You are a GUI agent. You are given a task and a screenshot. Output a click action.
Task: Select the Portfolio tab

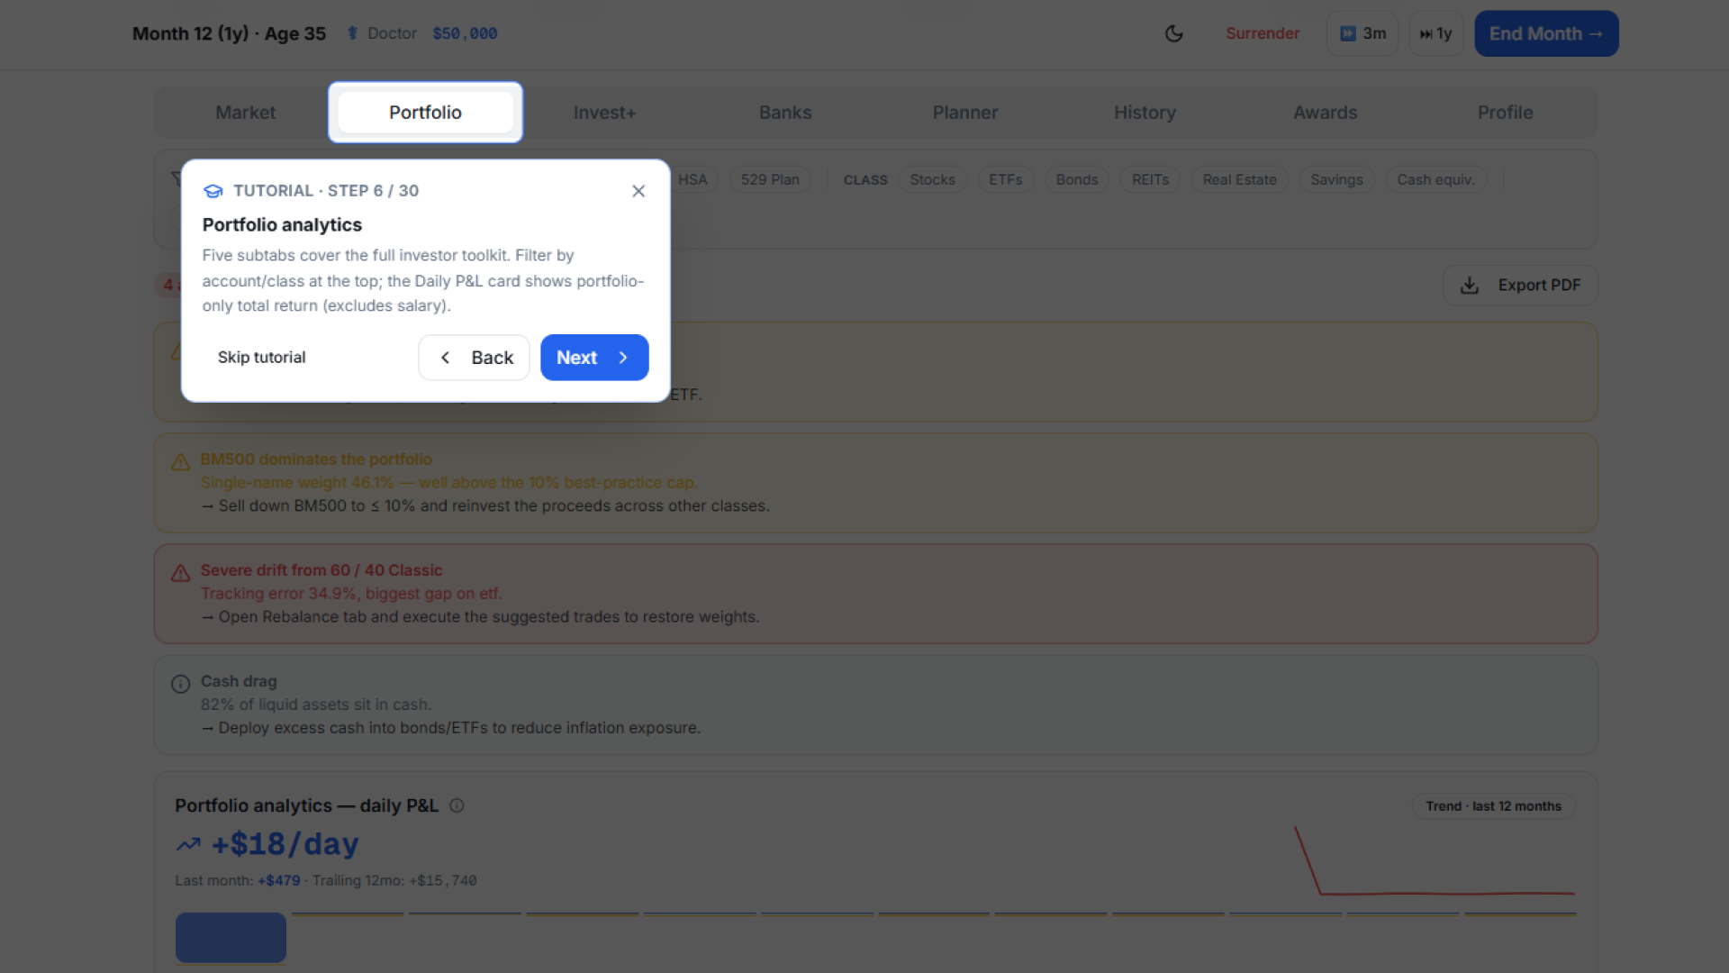(425, 113)
